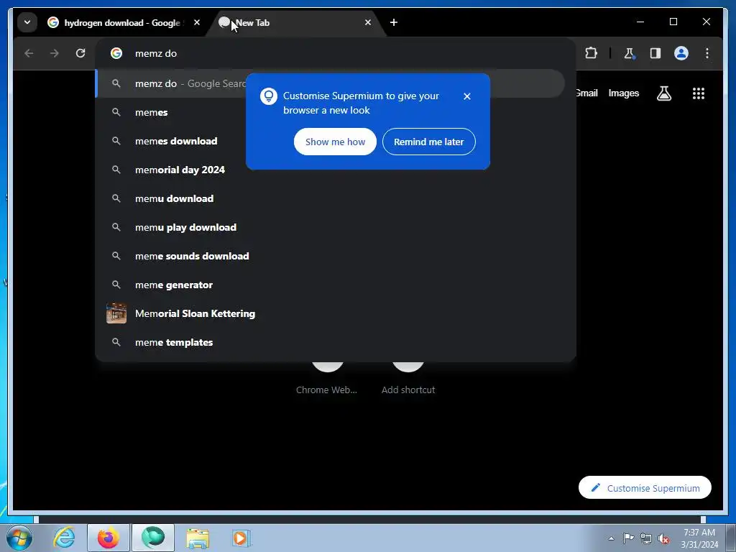Screen dimensions: 736x552
Task: Click the Remind me later button
Action: [428, 142]
